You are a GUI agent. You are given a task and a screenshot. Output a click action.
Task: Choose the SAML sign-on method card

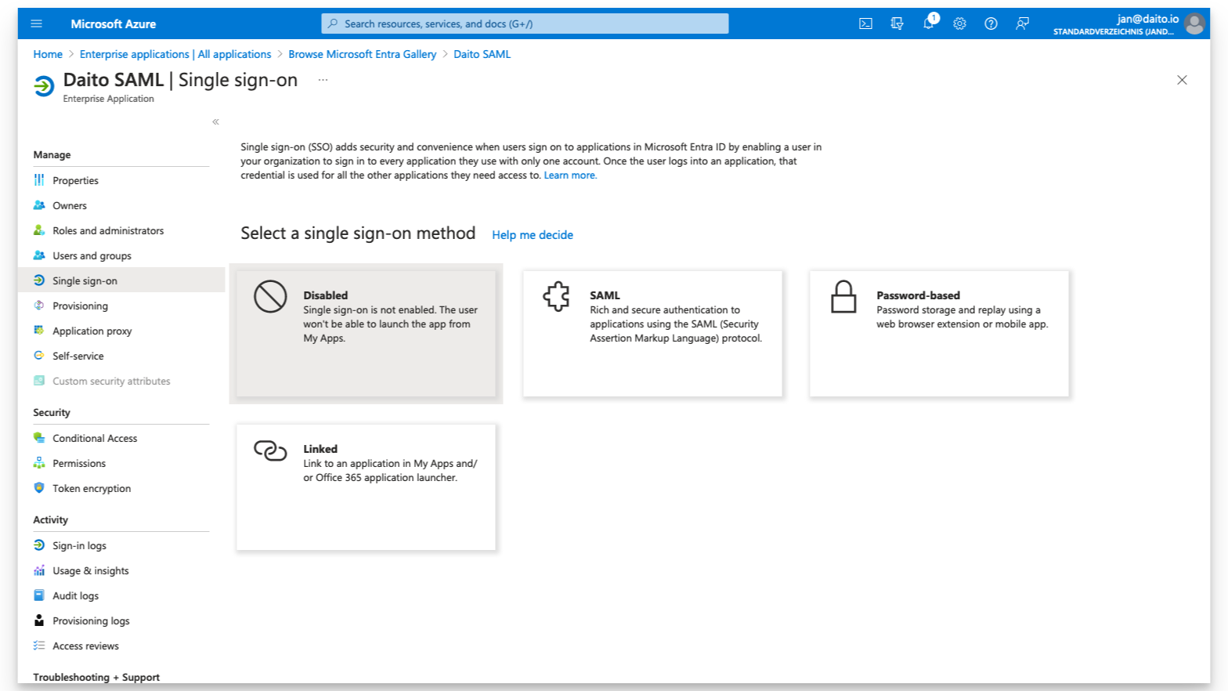[x=652, y=334]
